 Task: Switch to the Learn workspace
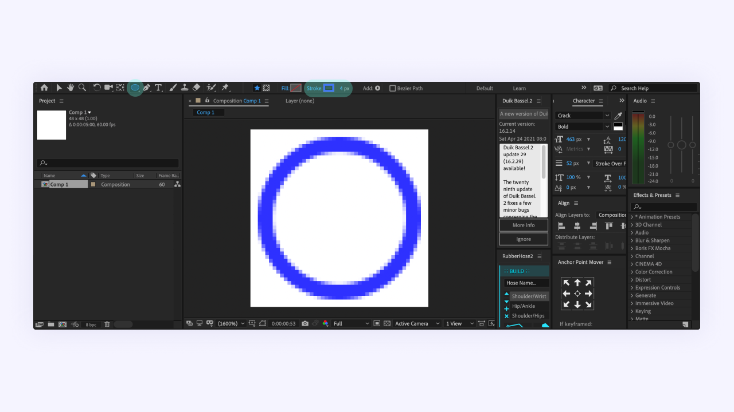[520, 88]
